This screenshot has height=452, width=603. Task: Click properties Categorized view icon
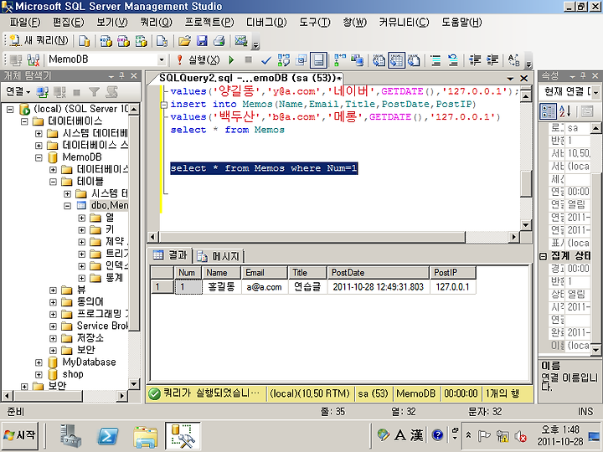548,111
